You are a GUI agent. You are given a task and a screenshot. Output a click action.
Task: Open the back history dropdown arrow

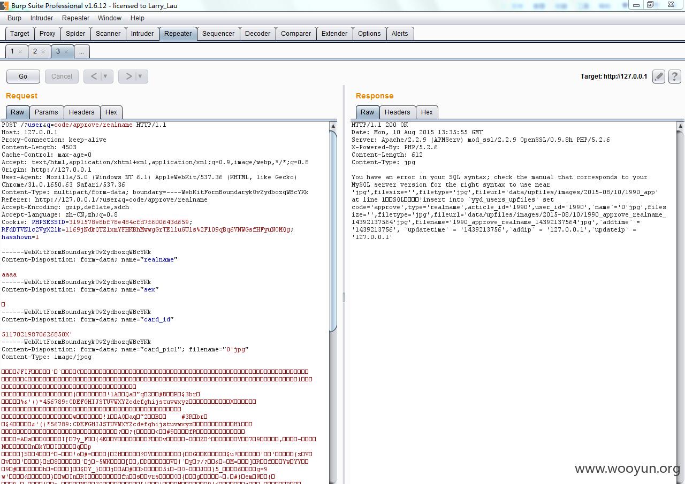[105, 76]
